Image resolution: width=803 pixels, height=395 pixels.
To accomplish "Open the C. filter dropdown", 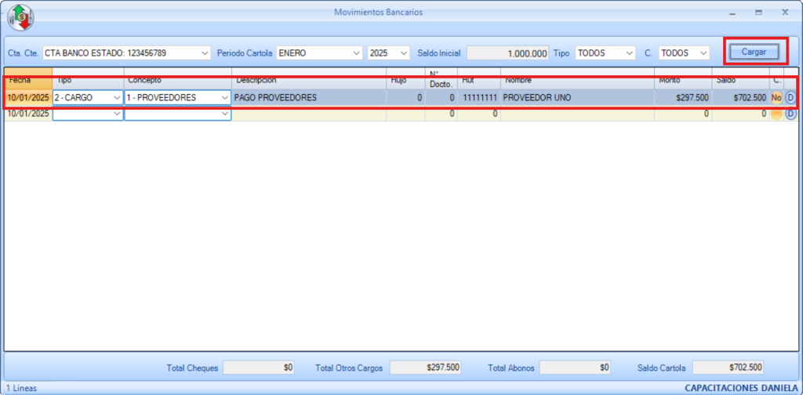I will tap(703, 53).
